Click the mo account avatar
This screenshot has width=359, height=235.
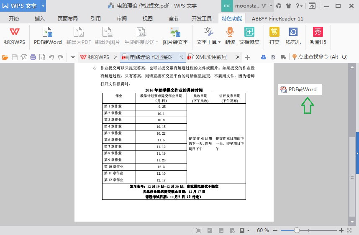point(227,6)
